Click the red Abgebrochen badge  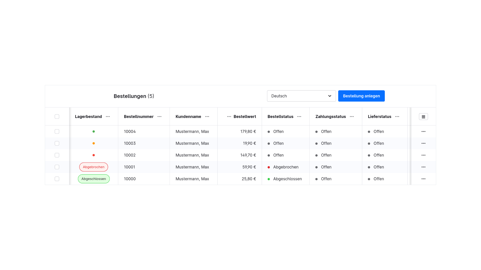coord(94,167)
